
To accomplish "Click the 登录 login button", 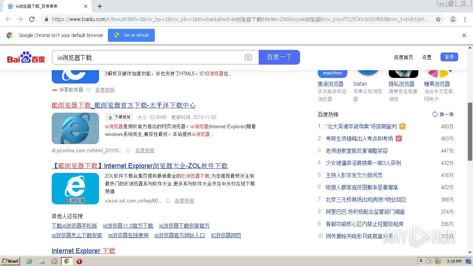I will click(449, 57).
